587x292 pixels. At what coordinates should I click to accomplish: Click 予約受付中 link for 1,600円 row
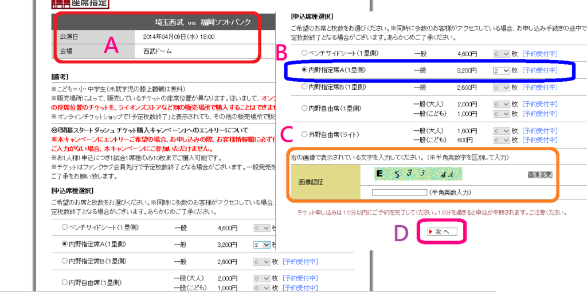click(540, 131)
